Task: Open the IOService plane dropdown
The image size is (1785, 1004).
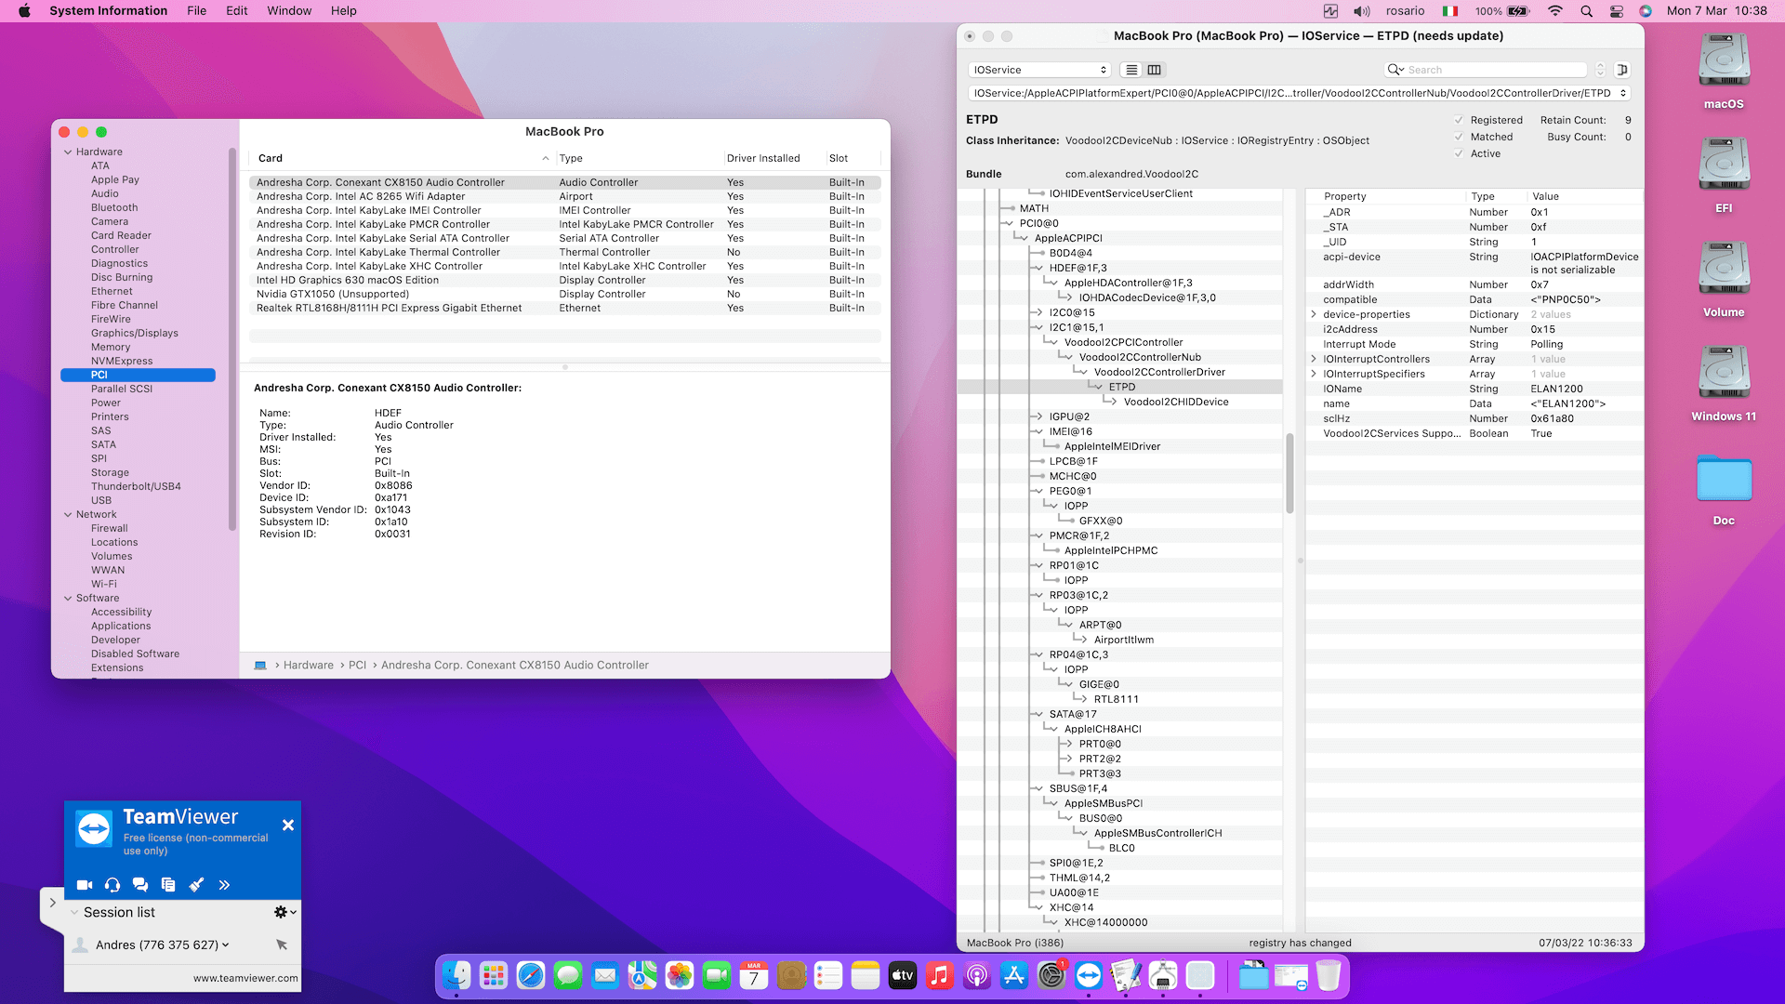Action: pyautogui.click(x=1039, y=70)
